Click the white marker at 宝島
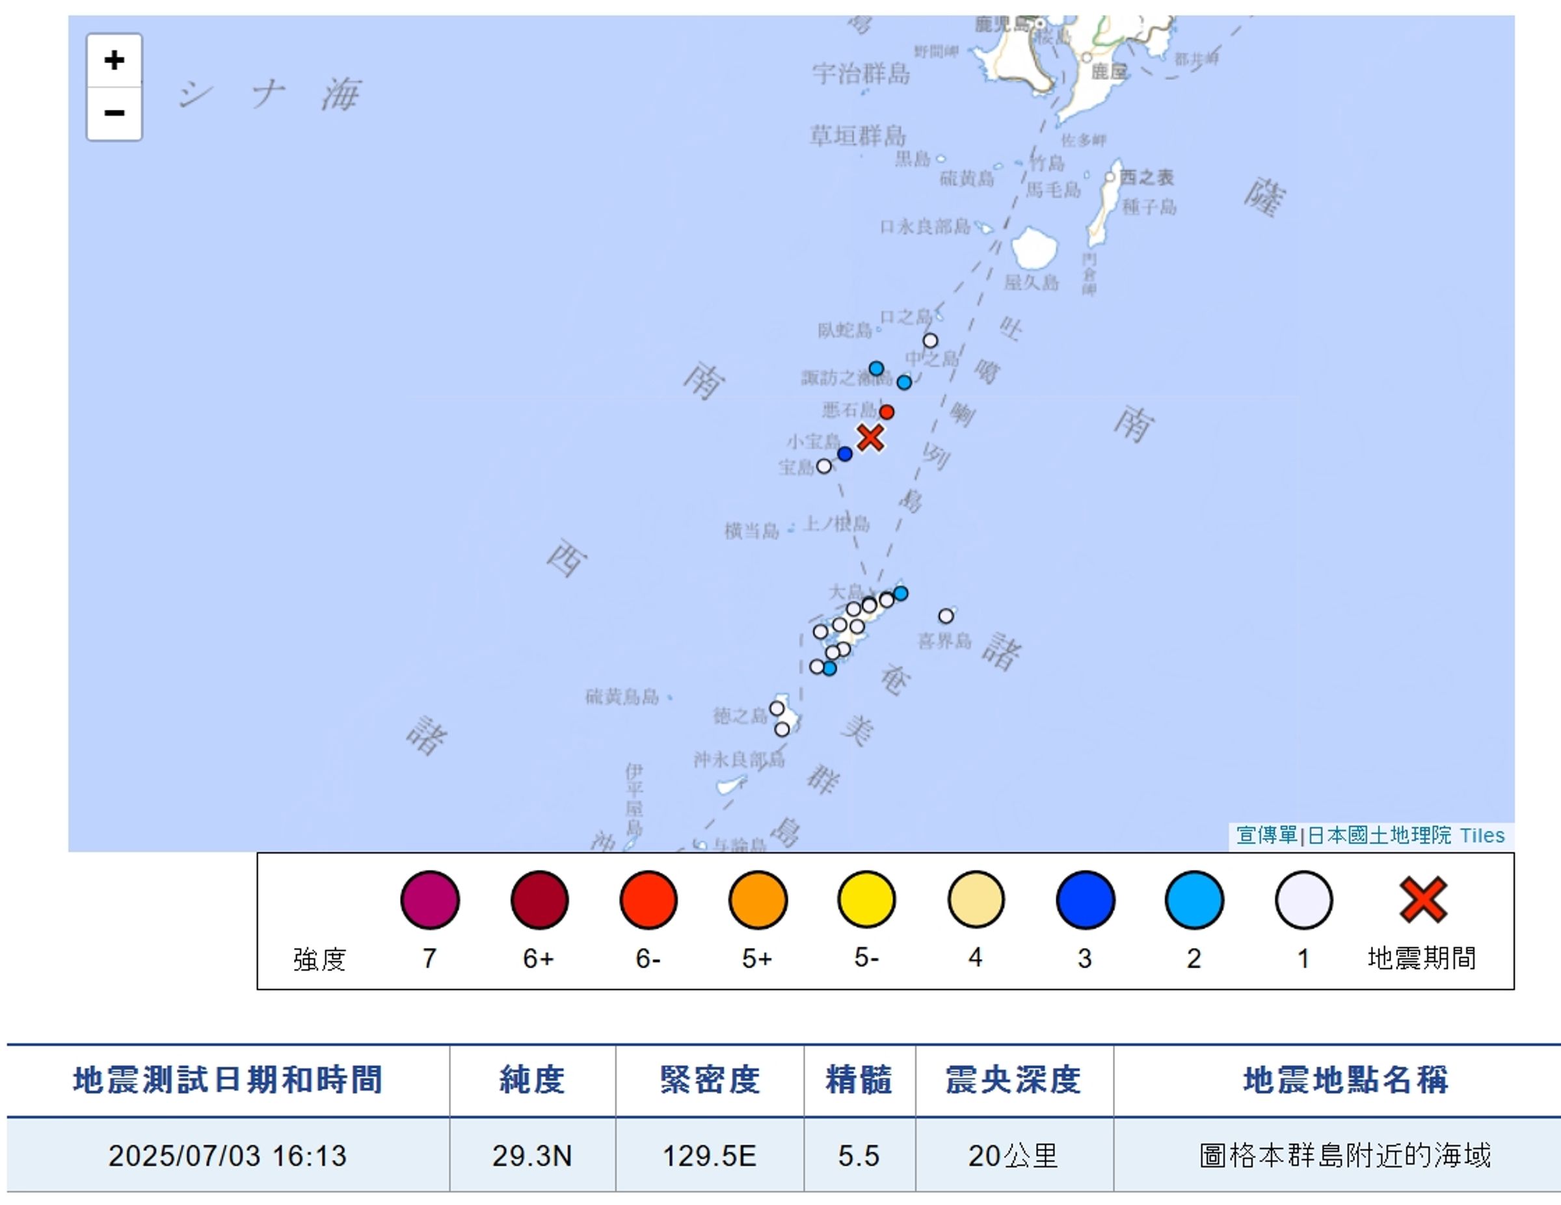1561x1205 pixels. click(x=824, y=466)
